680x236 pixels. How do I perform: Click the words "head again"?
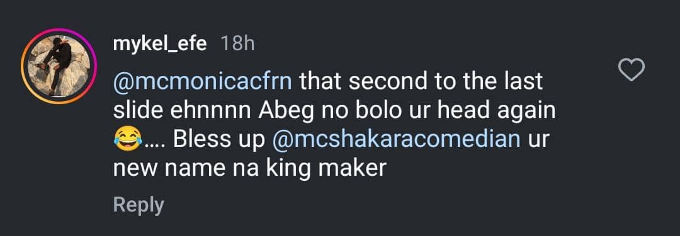pyautogui.click(x=496, y=112)
